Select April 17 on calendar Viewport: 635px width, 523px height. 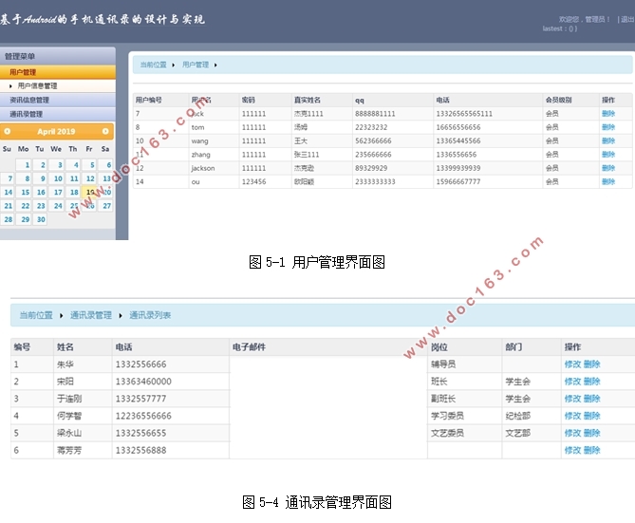point(56,192)
